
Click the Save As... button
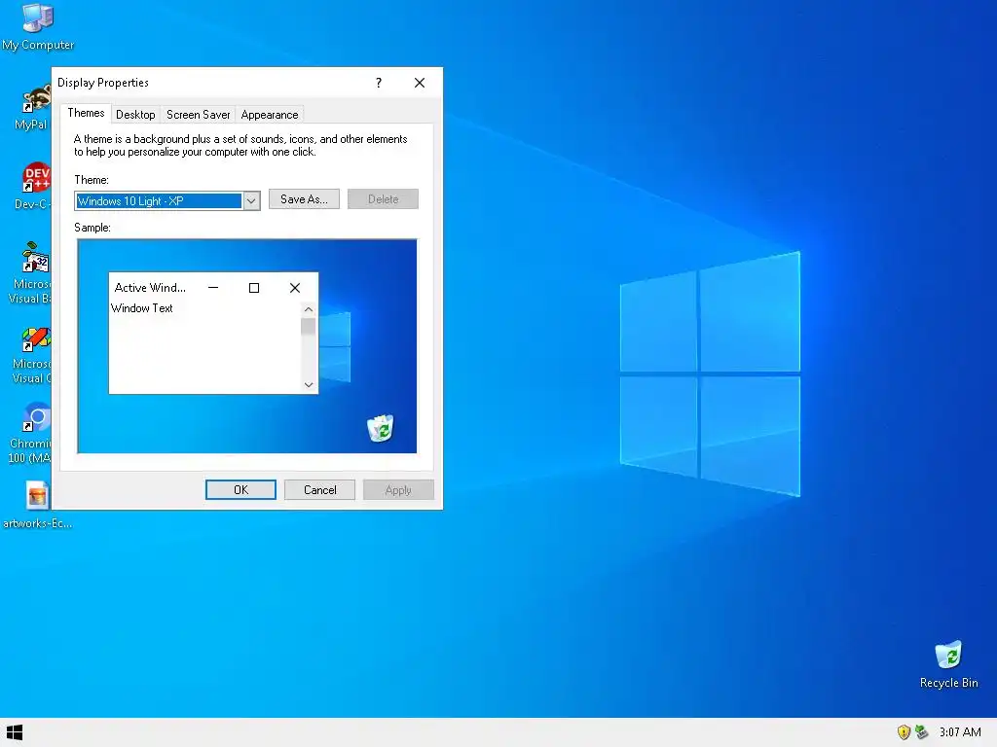point(304,199)
